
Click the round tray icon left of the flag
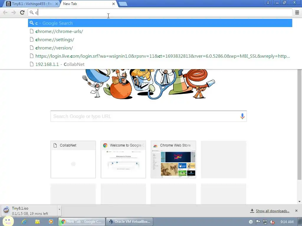point(251,222)
